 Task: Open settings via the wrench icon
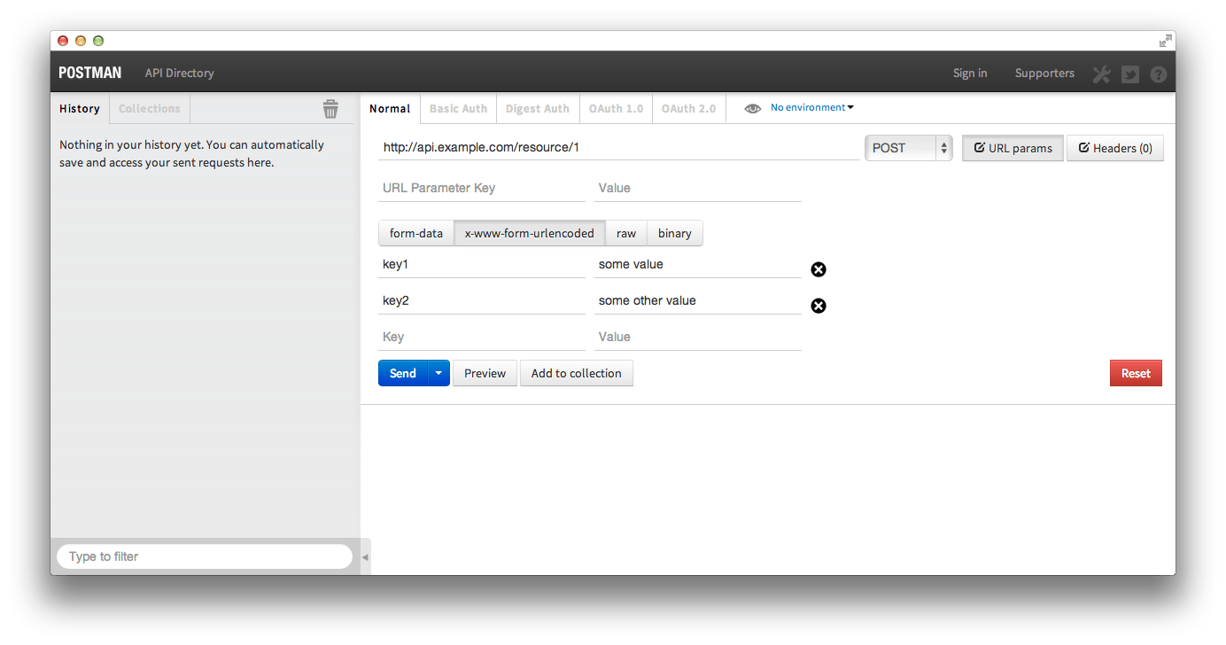(1101, 74)
